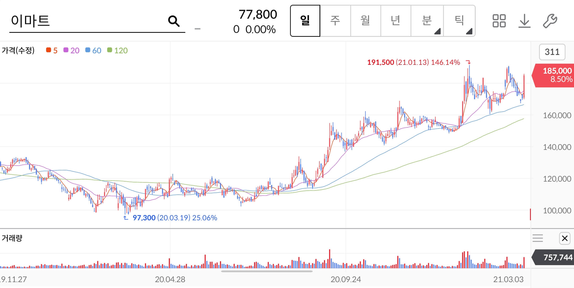Click the stock search magnifier icon
The width and height of the screenshot is (574, 288).
(174, 21)
